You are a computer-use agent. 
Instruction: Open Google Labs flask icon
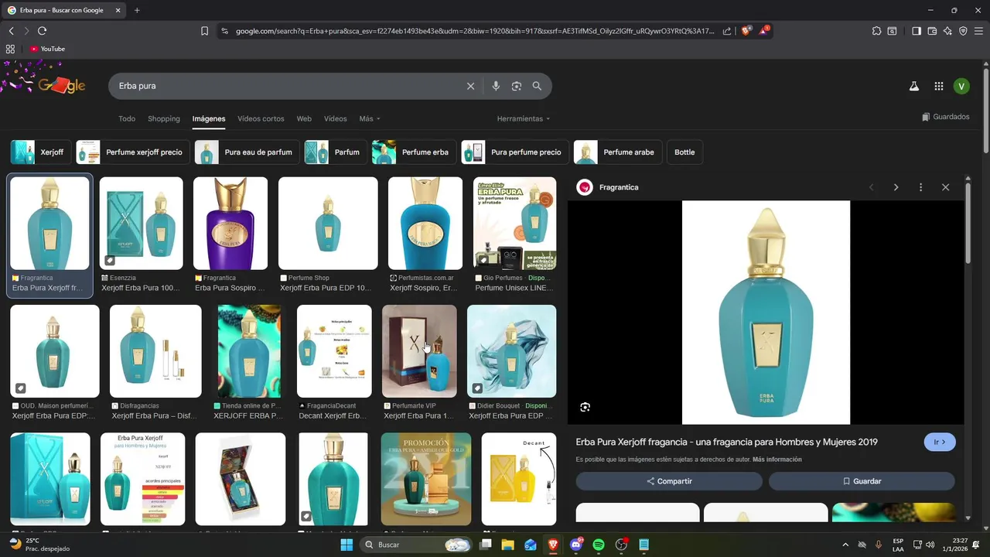pos(913,87)
